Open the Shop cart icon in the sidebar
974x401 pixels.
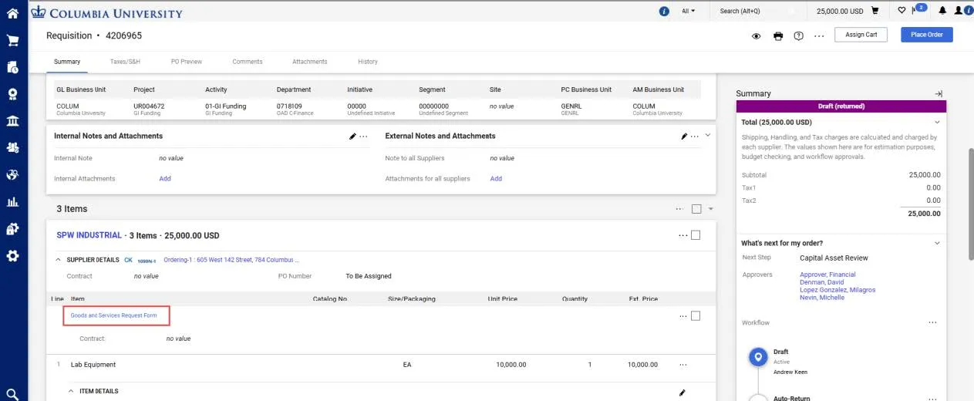click(12, 40)
